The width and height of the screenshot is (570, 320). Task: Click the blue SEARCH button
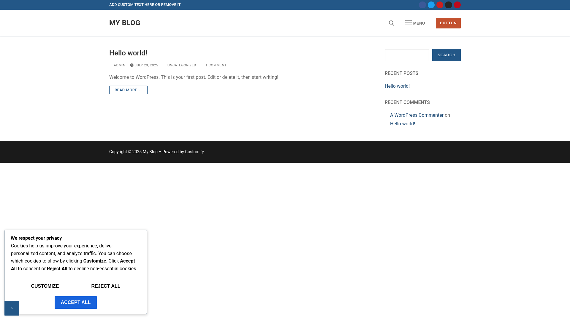pyautogui.click(x=446, y=55)
